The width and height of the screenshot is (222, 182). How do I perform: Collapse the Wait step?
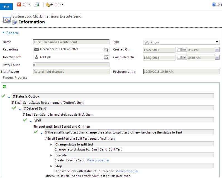(31, 122)
